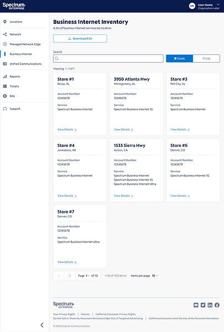Click into the Search input field

click(108, 58)
